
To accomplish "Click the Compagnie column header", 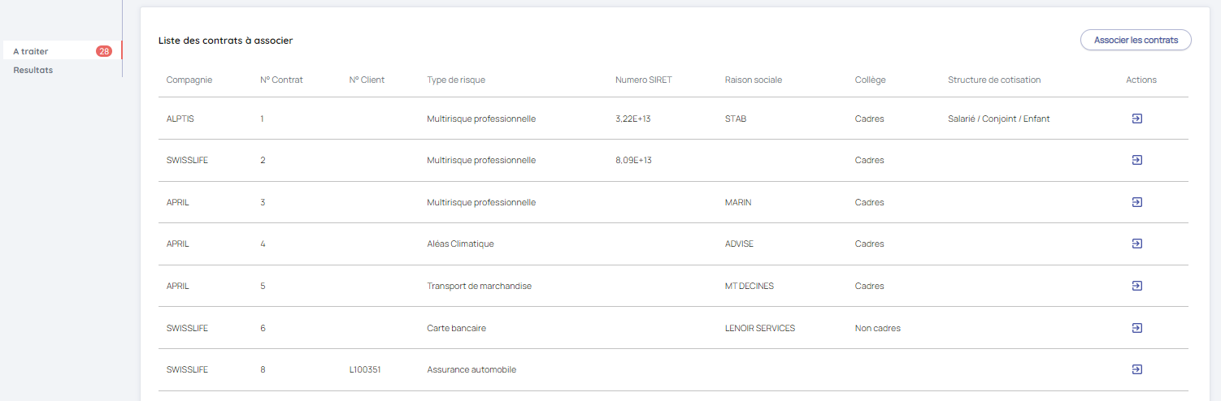I will (x=189, y=80).
